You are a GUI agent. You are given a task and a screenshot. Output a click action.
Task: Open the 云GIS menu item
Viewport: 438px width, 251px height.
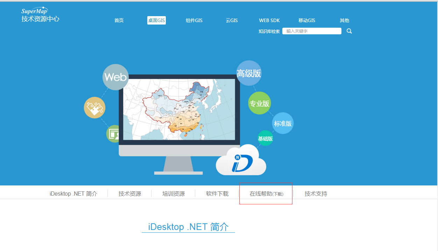232,20
